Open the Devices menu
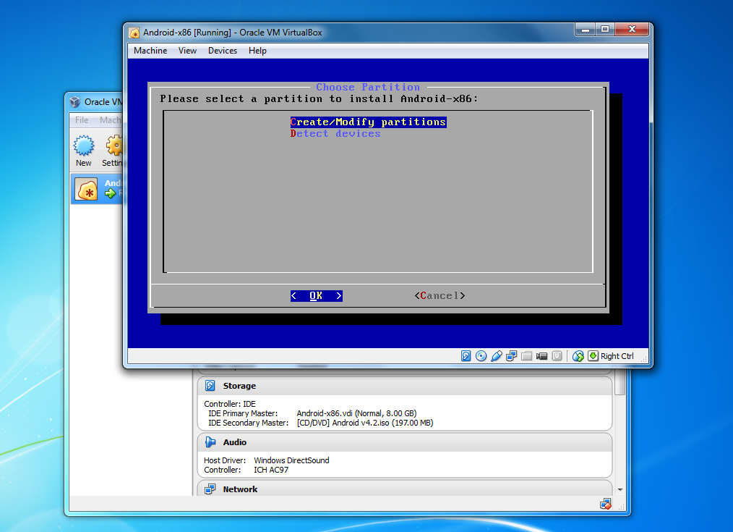 click(x=223, y=51)
